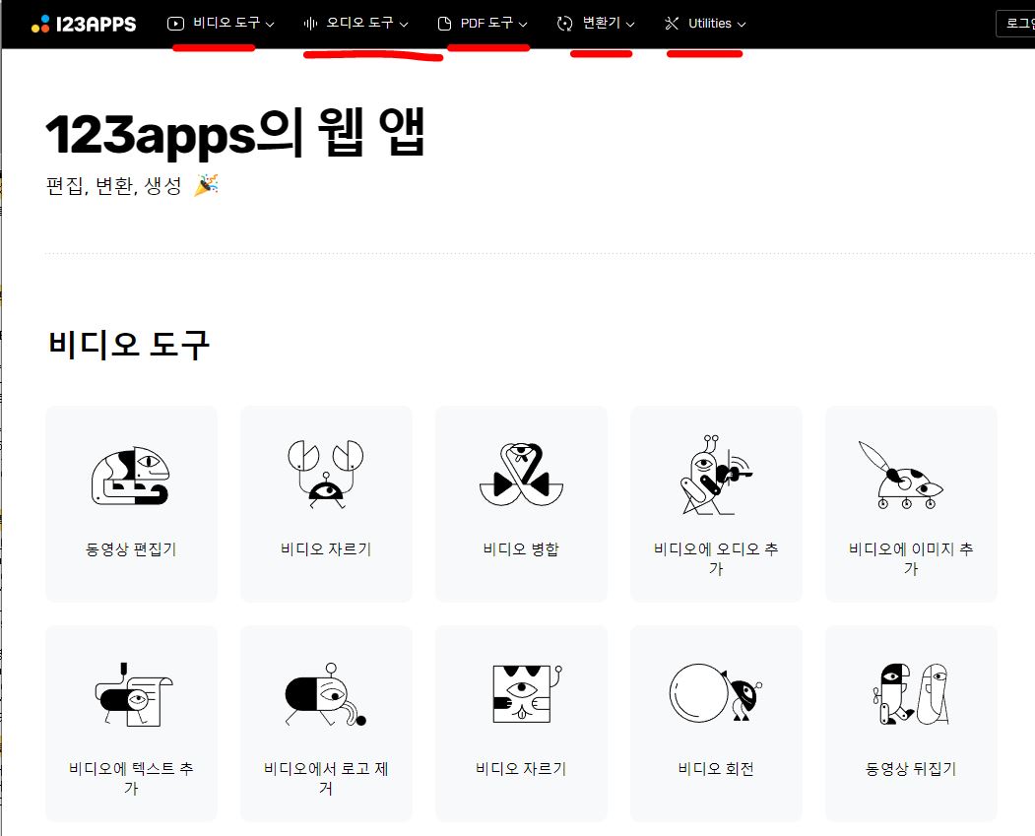Click the 비디오 자르기 label under the crab
This screenshot has height=836, width=1035.
[326, 549]
